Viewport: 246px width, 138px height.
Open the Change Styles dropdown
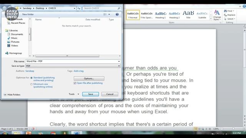pyautogui.click(x=217, y=15)
